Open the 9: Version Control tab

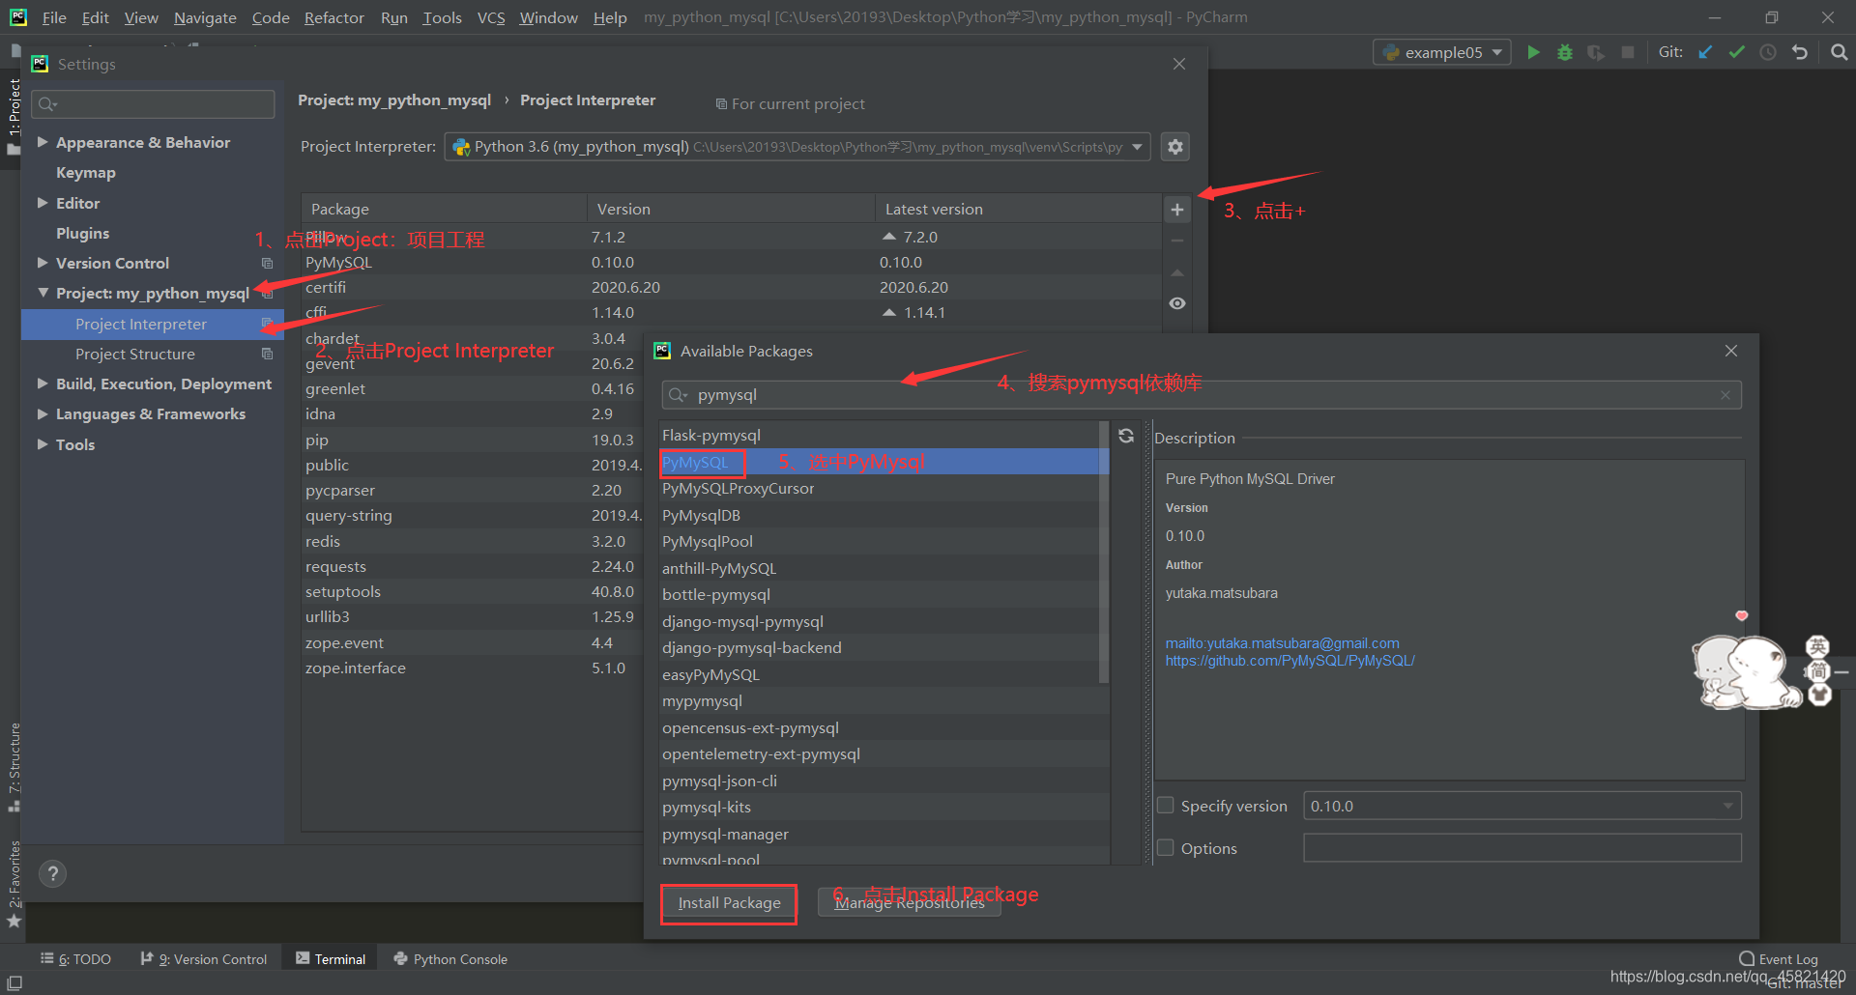tap(204, 959)
